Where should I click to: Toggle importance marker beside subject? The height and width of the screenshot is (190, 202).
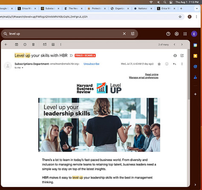pyautogui.click(x=71, y=55)
